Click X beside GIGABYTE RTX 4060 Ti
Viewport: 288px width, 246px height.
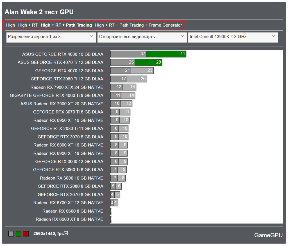(106, 96)
